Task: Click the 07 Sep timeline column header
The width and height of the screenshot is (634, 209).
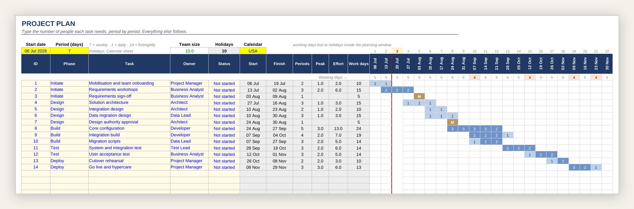Action: point(474,64)
